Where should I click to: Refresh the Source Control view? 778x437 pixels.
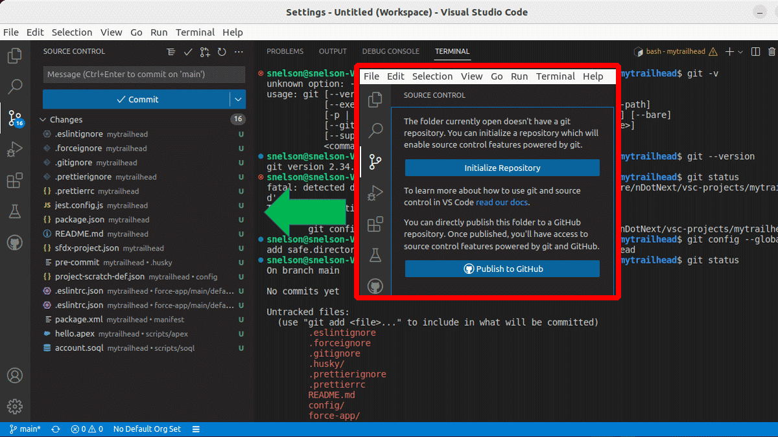click(222, 52)
